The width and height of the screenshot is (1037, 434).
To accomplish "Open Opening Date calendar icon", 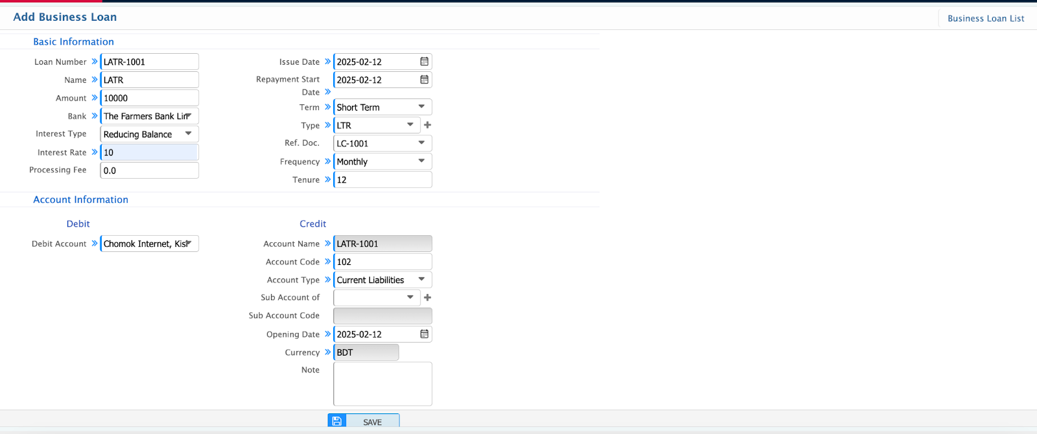I will (424, 334).
